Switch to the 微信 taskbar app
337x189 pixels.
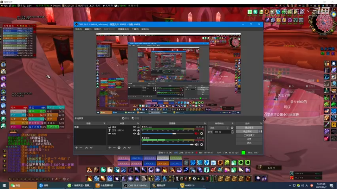pyautogui.click(x=23, y=185)
